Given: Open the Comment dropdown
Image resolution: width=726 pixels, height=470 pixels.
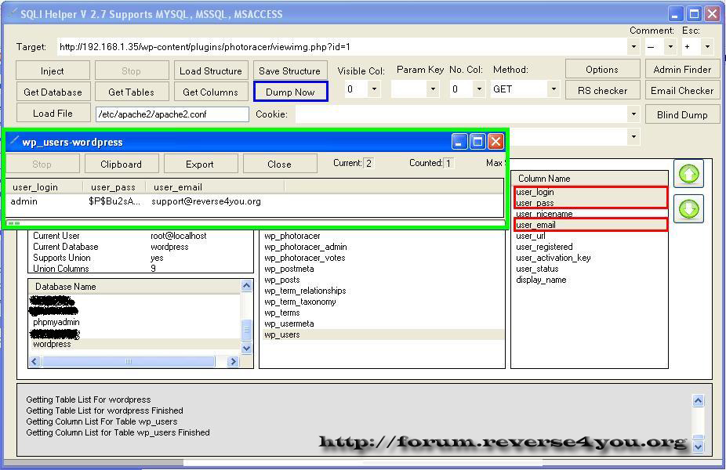Looking at the screenshot, I should [x=670, y=46].
